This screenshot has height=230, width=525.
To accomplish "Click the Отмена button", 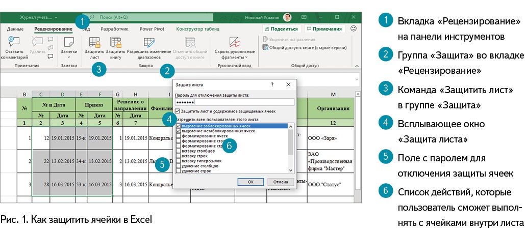I will pyautogui.click(x=281, y=182).
